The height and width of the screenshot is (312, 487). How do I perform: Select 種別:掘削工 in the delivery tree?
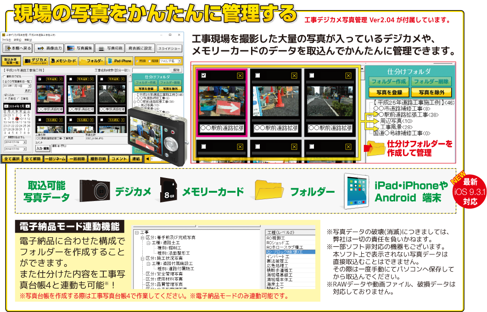pos(169,248)
